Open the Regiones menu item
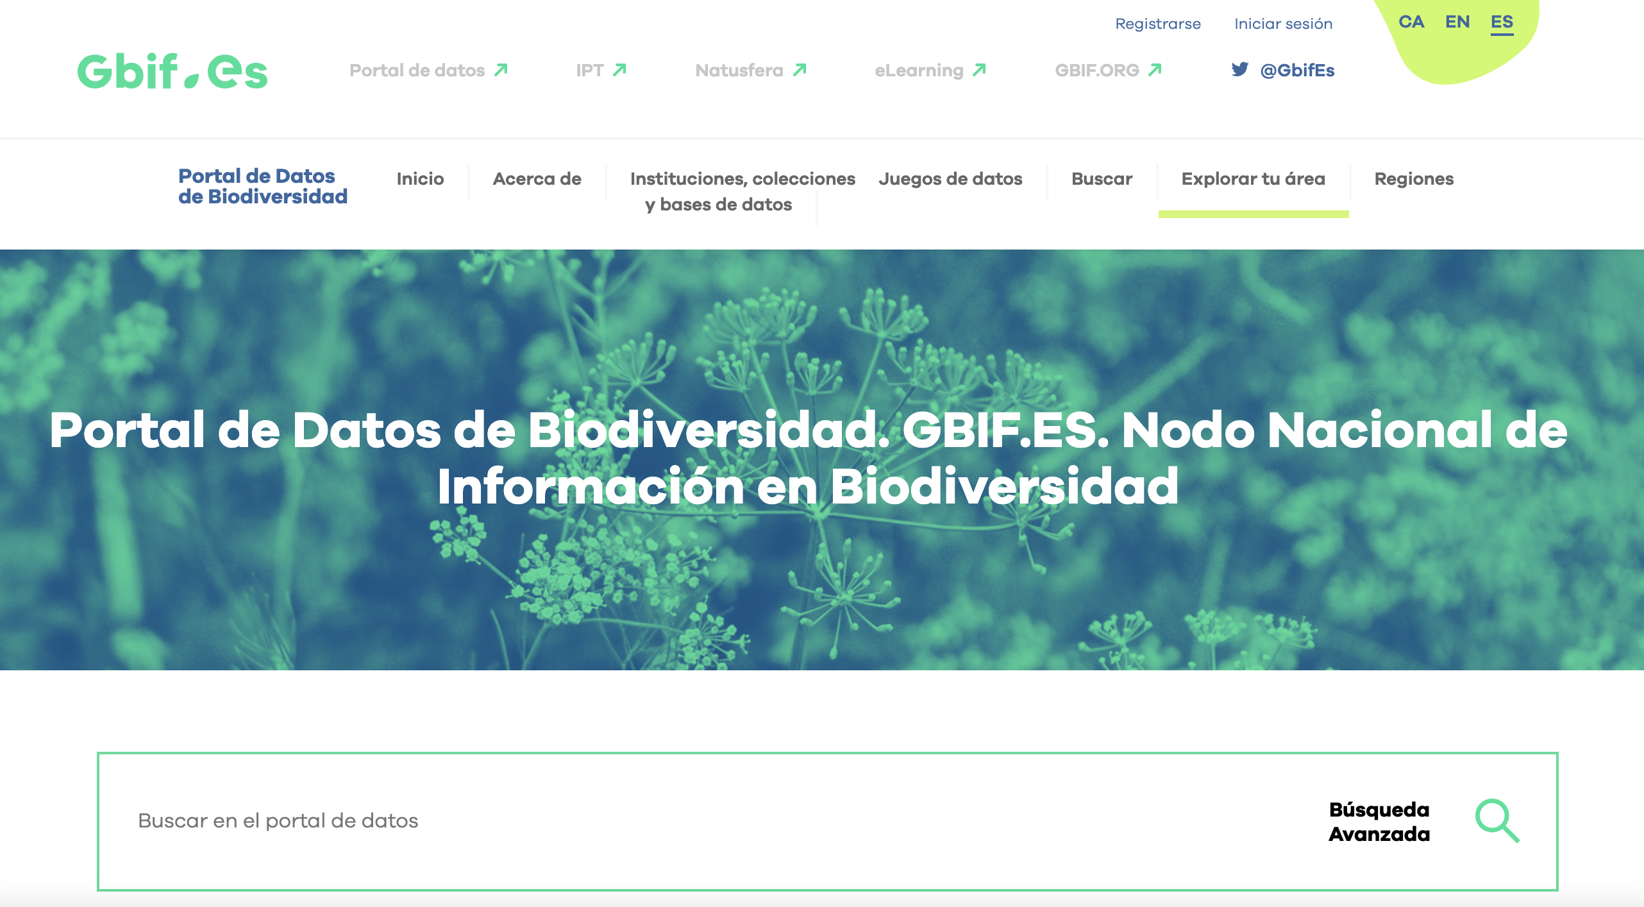Image resolution: width=1644 pixels, height=907 pixels. pos(1413,179)
